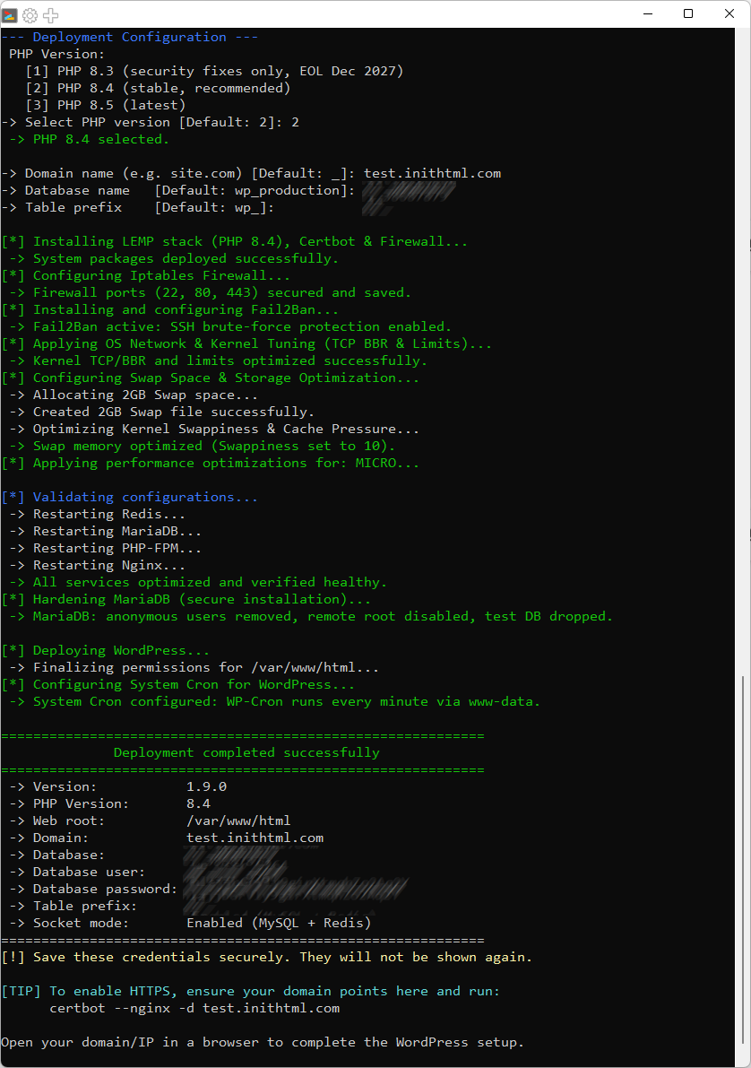Screen dimensions: 751x1068
Task: Click 'Allocating 2GB Swap space...' line
Action: pyautogui.click(x=134, y=395)
